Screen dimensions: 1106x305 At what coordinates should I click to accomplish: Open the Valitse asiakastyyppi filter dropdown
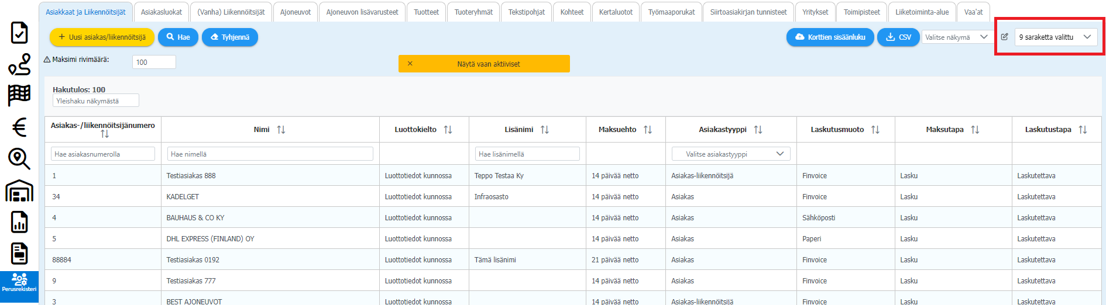pyautogui.click(x=730, y=154)
